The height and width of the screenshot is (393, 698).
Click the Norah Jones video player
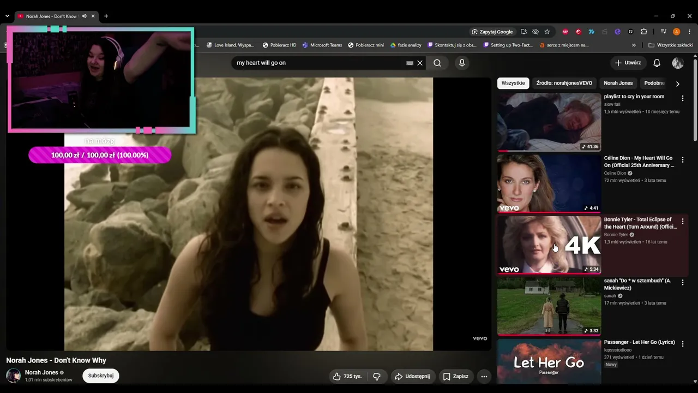[249, 214]
